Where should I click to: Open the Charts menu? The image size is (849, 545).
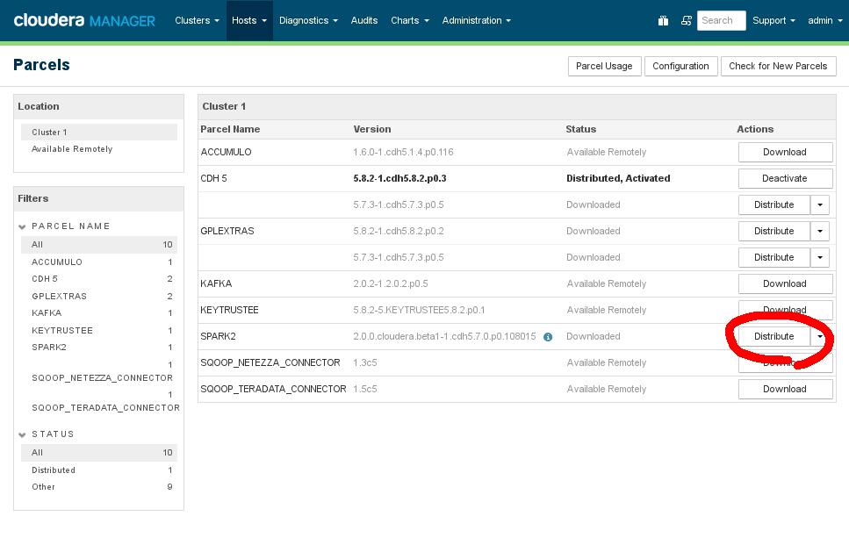pos(410,20)
